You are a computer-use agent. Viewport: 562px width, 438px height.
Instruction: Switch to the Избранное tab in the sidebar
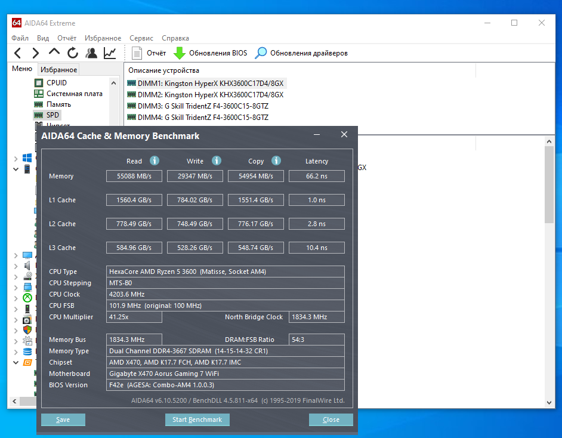coord(58,70)
